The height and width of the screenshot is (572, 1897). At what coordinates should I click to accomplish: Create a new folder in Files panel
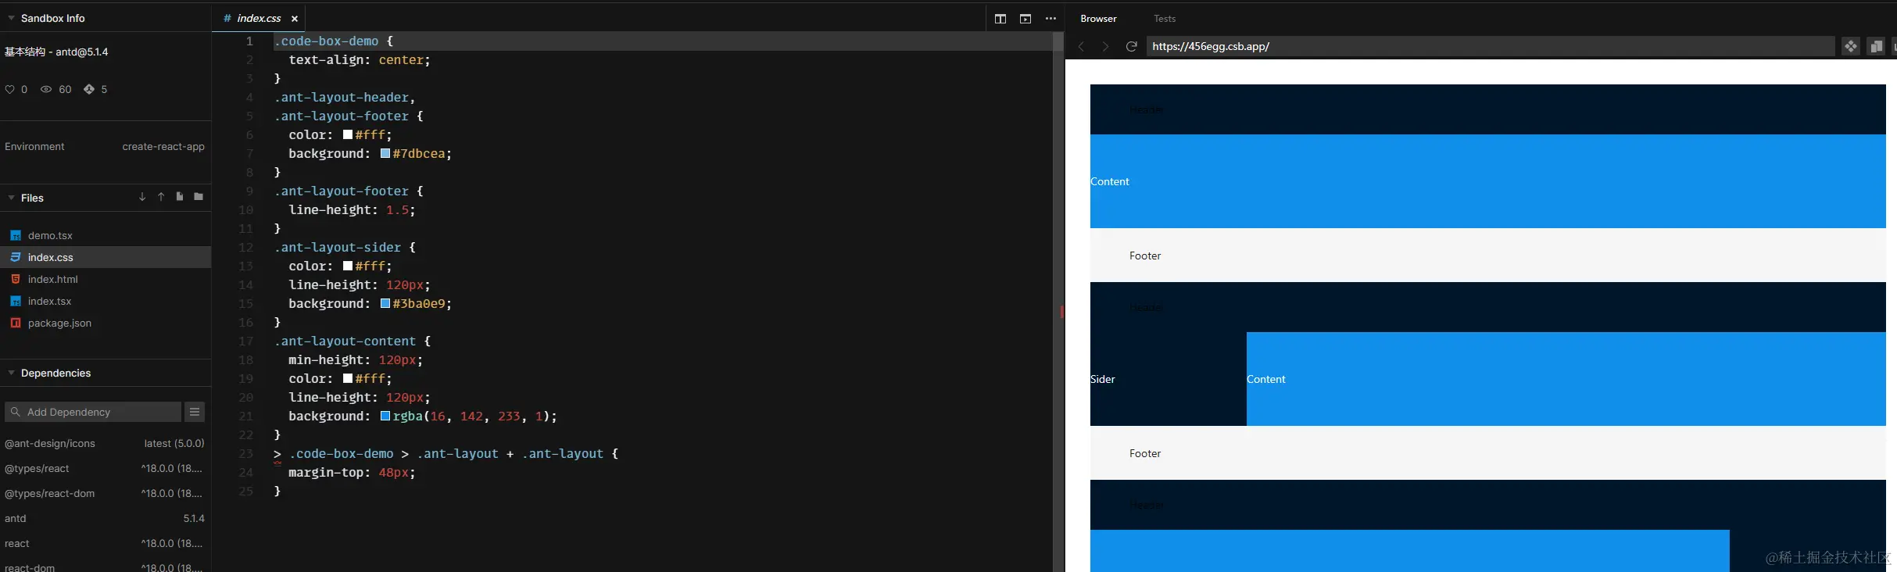[199, 197]
